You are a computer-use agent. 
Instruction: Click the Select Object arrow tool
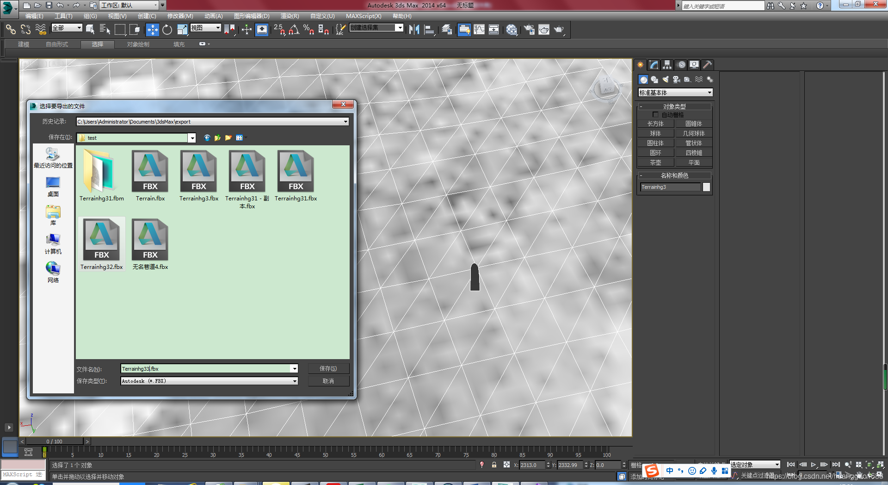point(90,30)
